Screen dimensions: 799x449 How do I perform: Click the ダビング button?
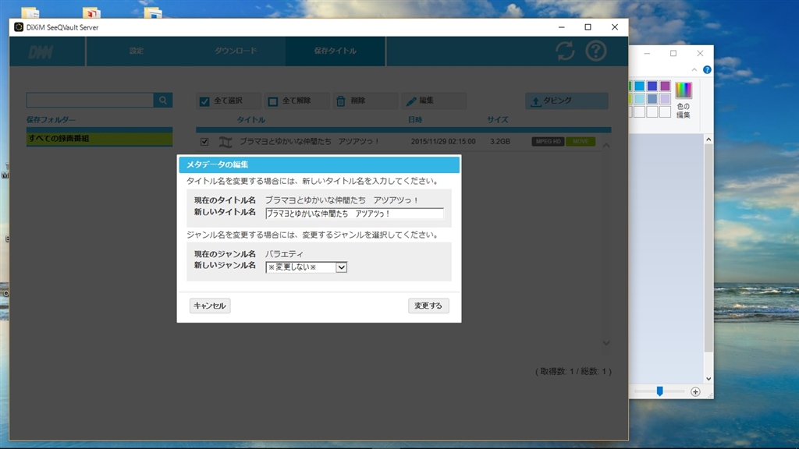(566, 101)
